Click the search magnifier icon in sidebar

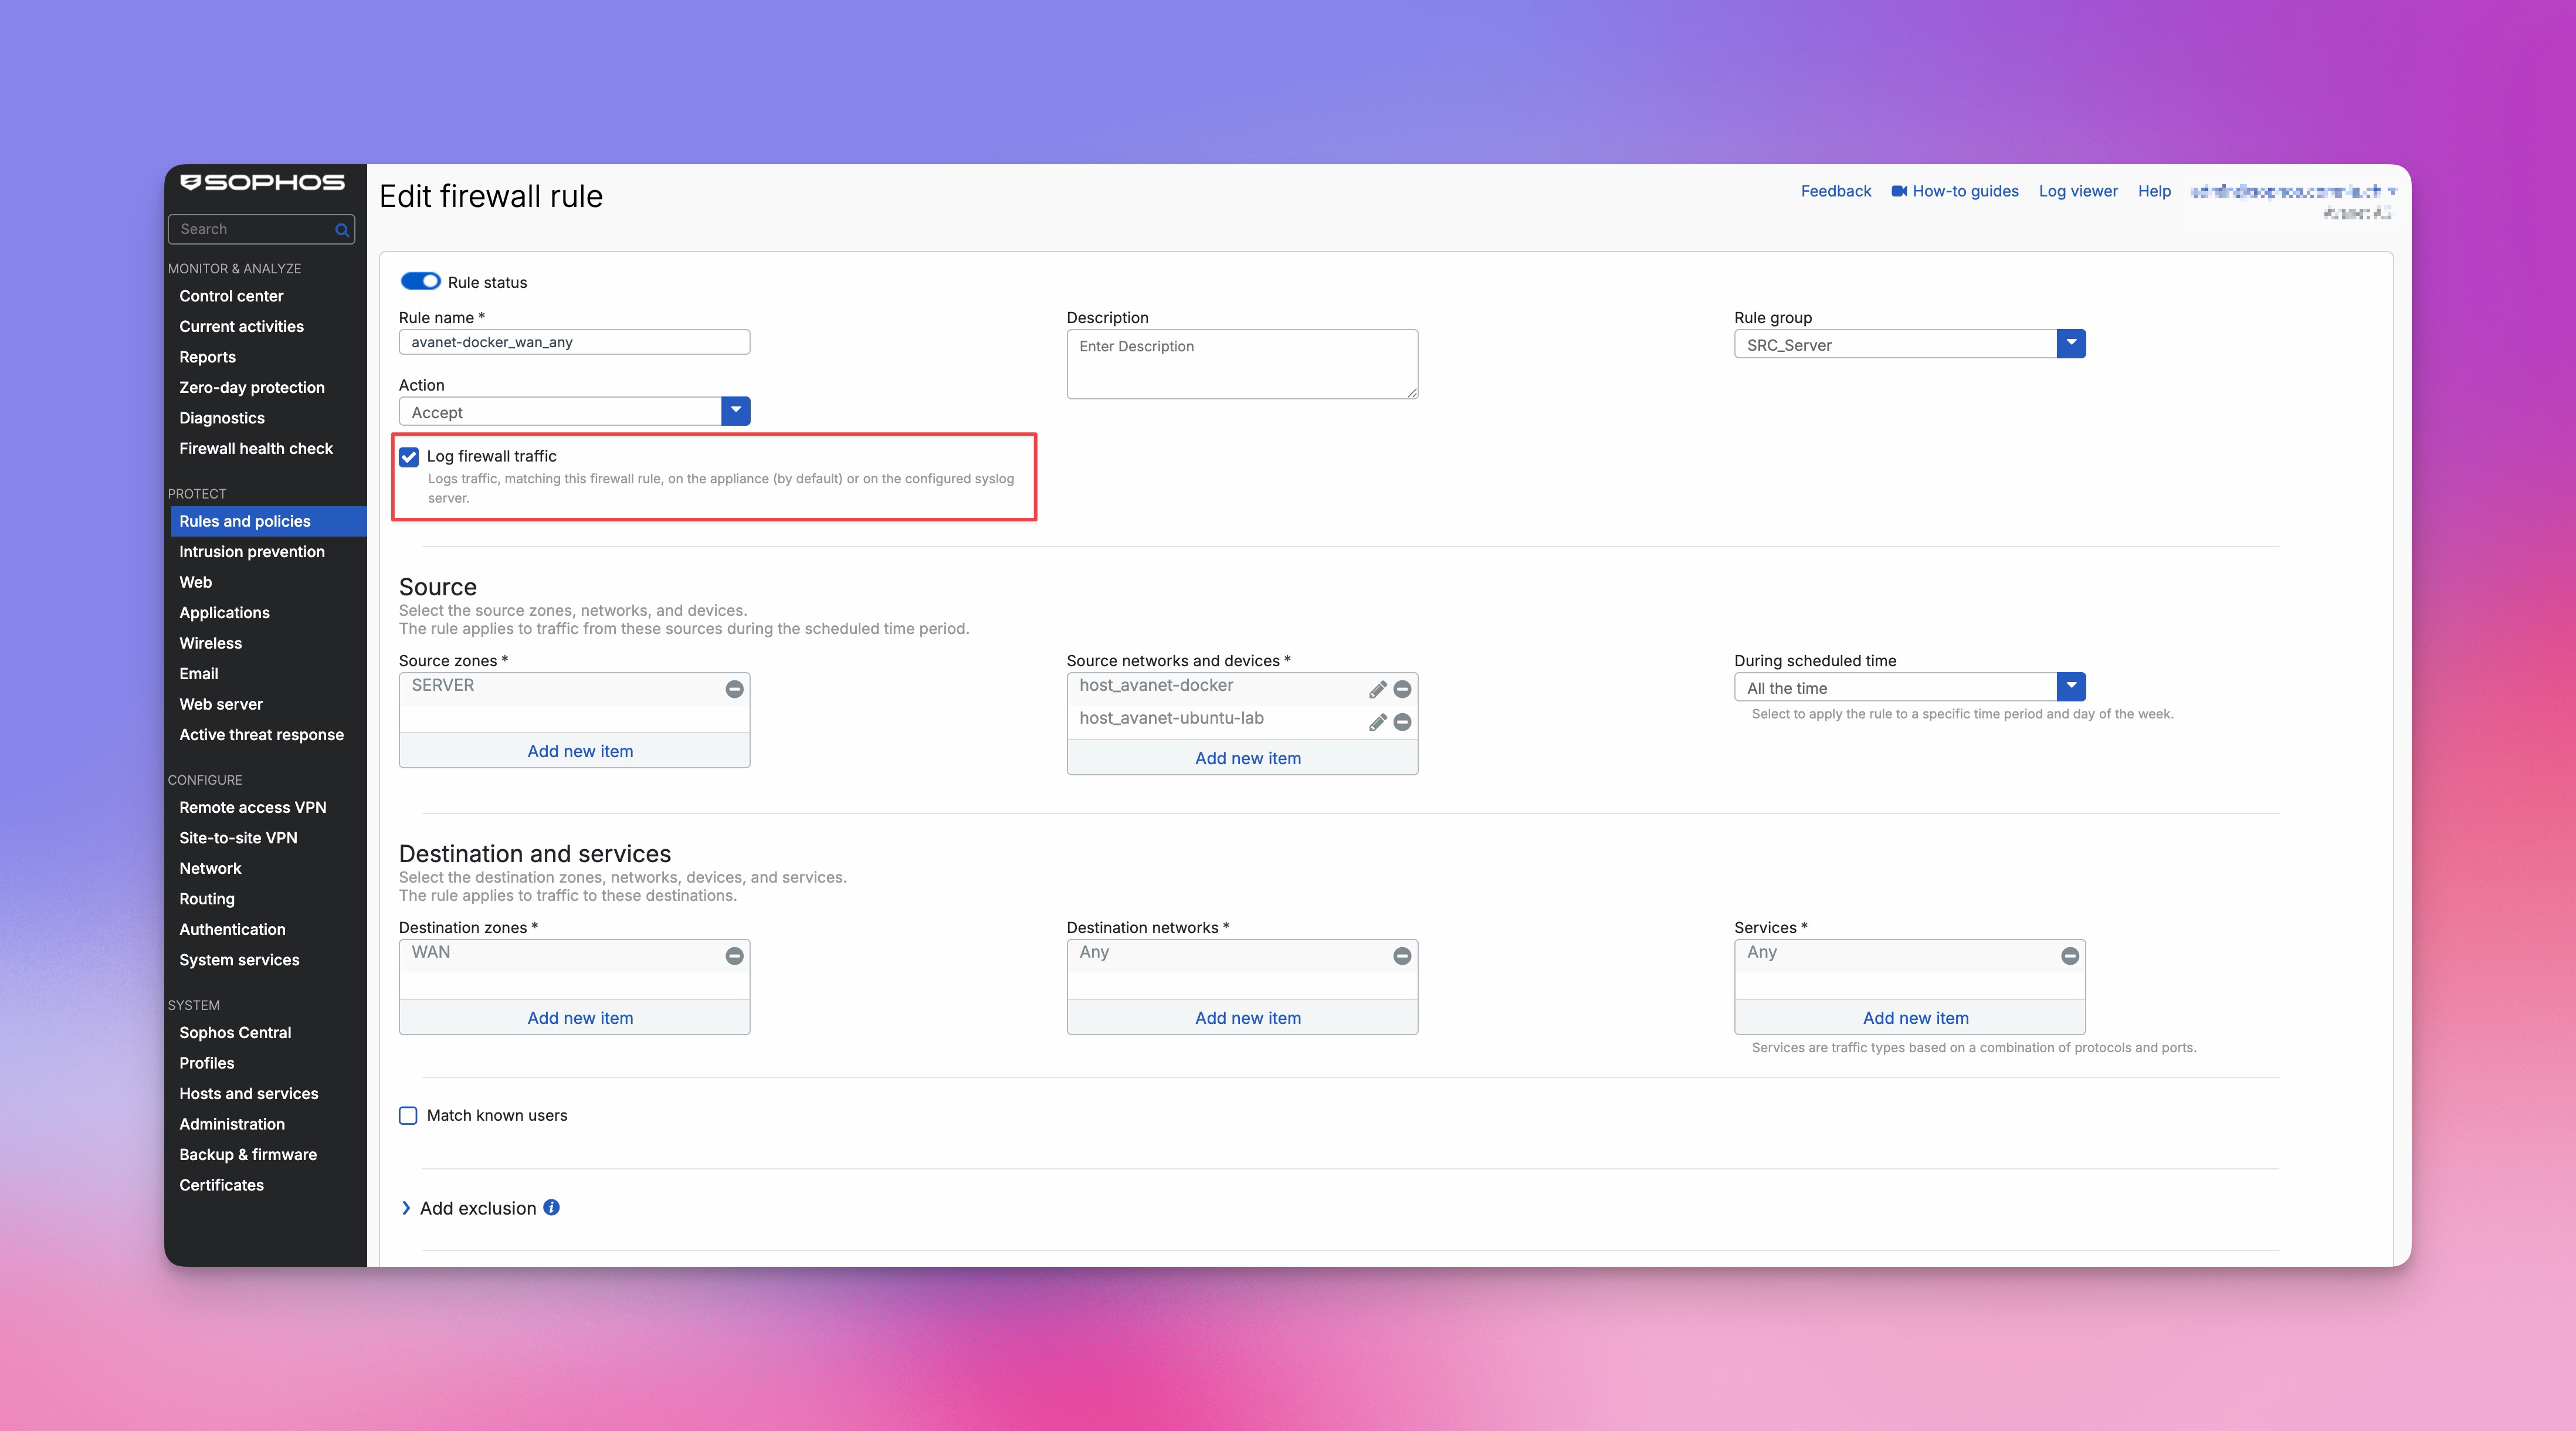(x=342, y=230)
